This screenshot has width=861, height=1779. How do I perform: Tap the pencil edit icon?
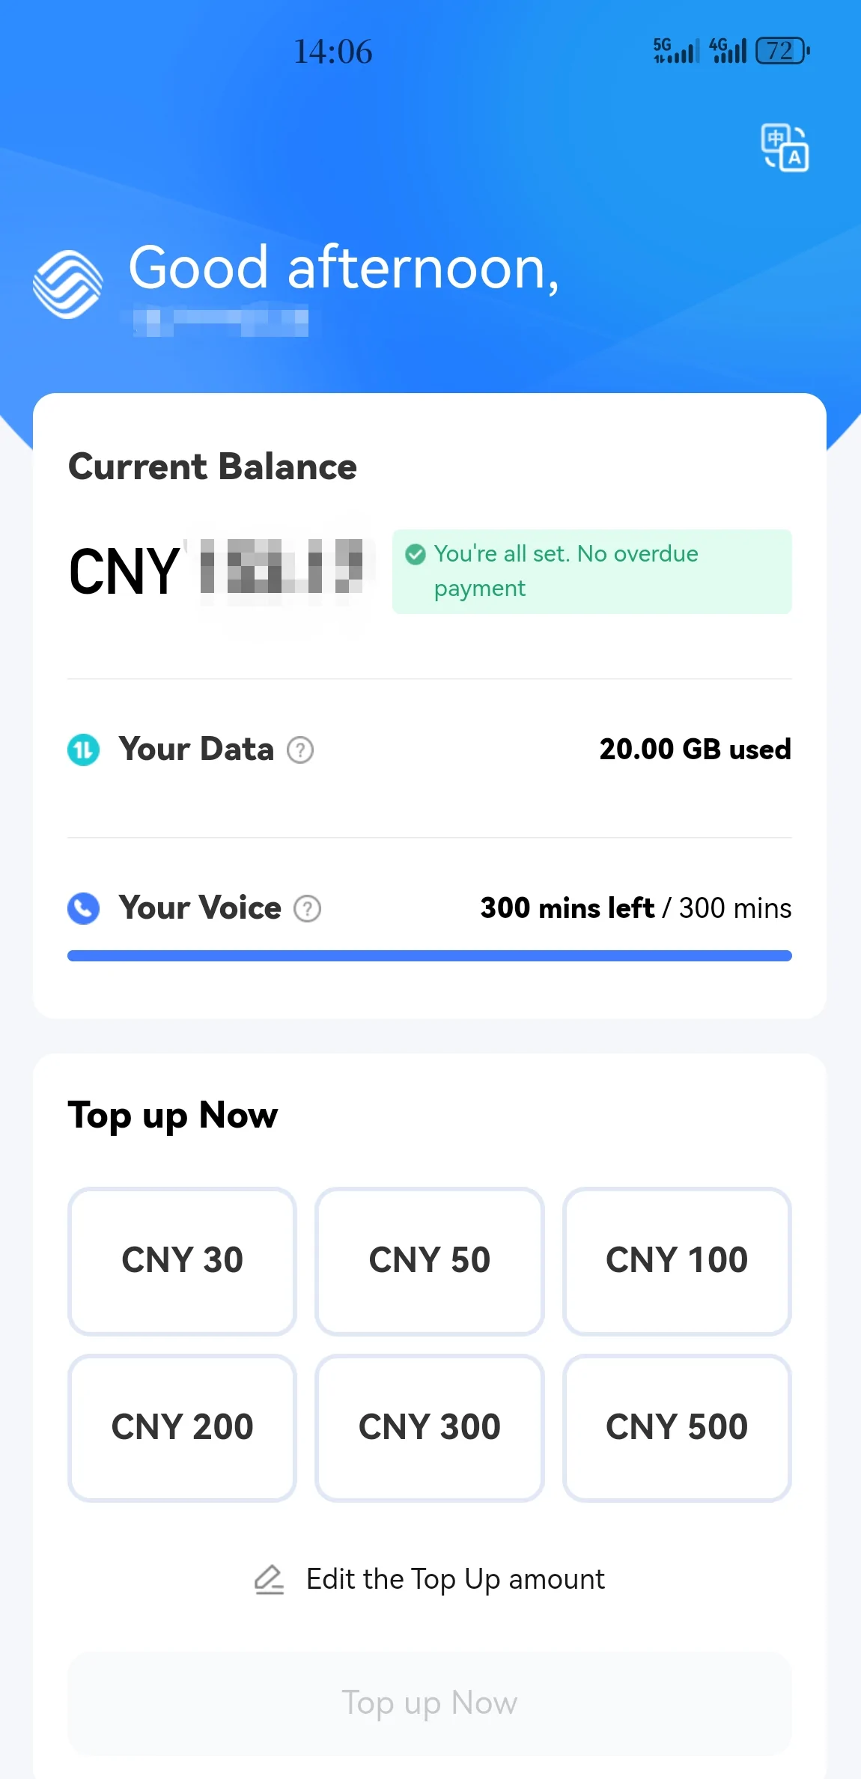click(x=269, y=1579)
